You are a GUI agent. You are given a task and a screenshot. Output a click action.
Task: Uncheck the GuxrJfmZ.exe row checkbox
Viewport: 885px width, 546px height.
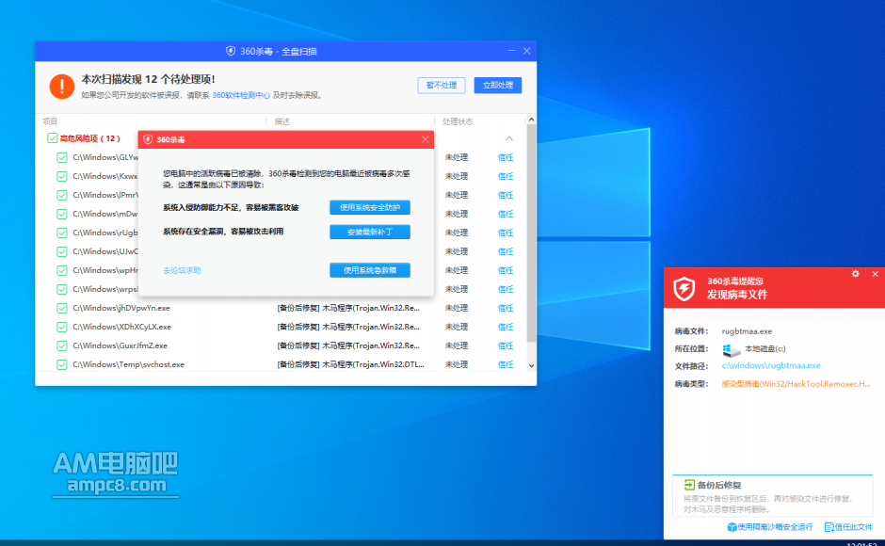pyautogui.click(x=62, y=345)
